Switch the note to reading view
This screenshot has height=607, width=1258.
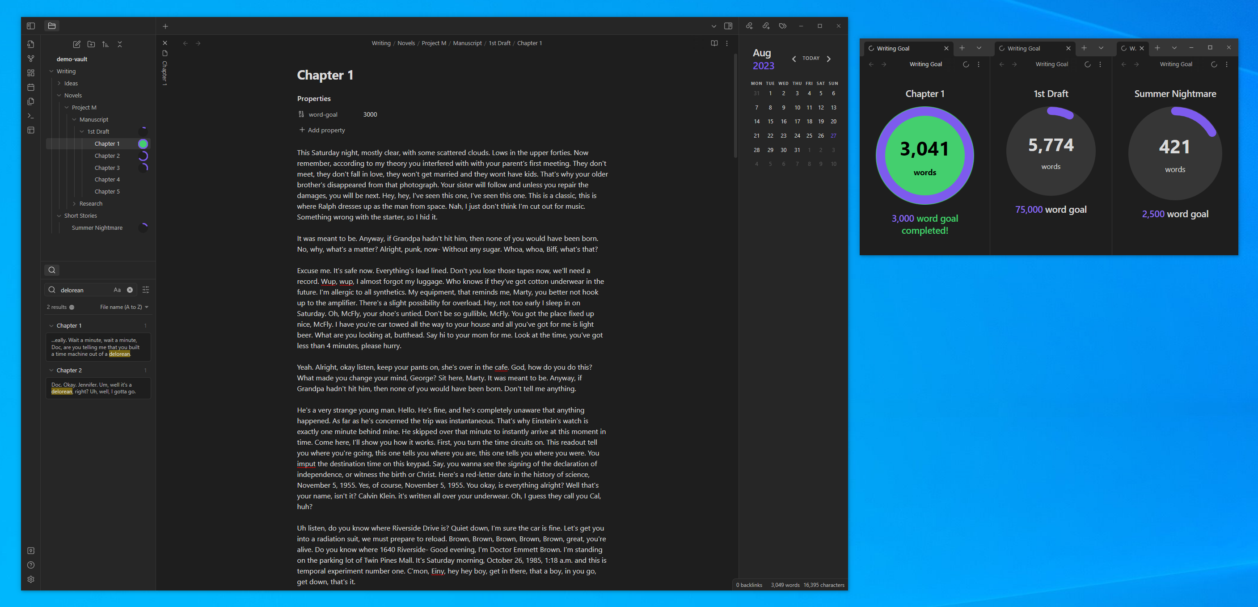[714, 43]
